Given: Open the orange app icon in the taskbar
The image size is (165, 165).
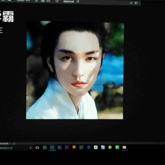Looking at the screenshot, I should pyautogui.click(x=74, y=147).
